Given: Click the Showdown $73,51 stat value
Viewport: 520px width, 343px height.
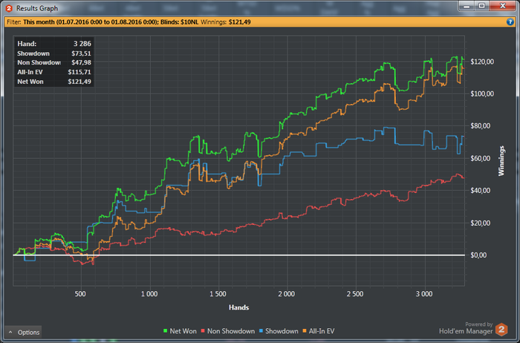Looking at the screenshot, I should point(81,53).
